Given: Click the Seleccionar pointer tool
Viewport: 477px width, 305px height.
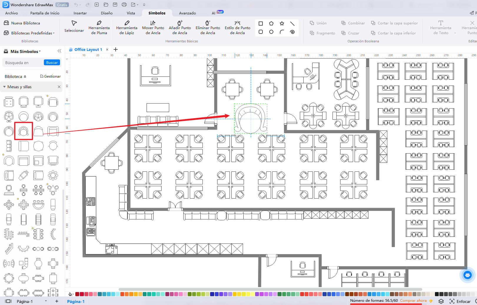Looking at the screenshot, I should coord(74,26).
